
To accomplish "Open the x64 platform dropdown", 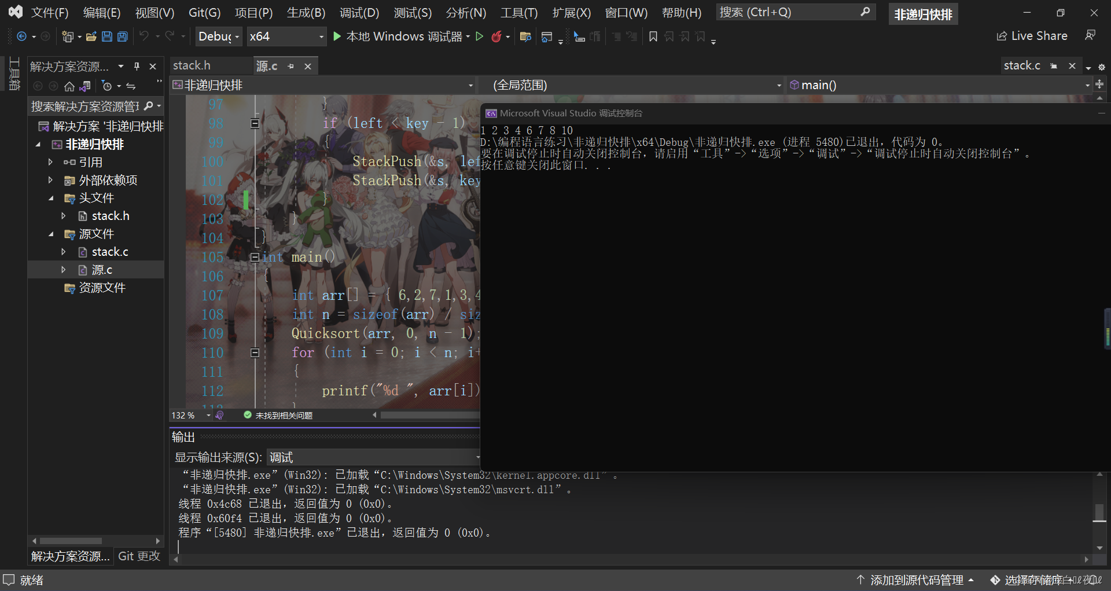I will (286, 36).
